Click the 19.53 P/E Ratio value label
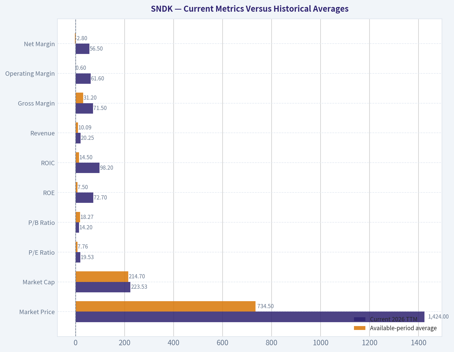The width and height of the screenshot is (454, 352). click(87, 257)
